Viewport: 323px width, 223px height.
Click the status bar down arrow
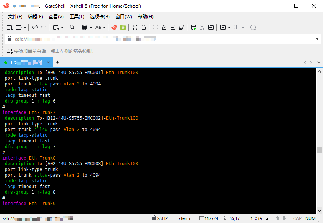coord(284,218)
